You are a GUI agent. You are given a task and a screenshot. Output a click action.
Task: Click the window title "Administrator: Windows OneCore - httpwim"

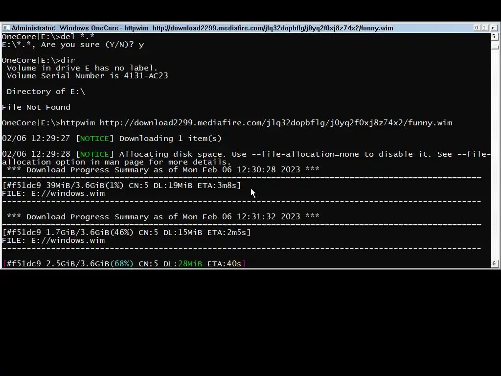(x=80, y=28)
